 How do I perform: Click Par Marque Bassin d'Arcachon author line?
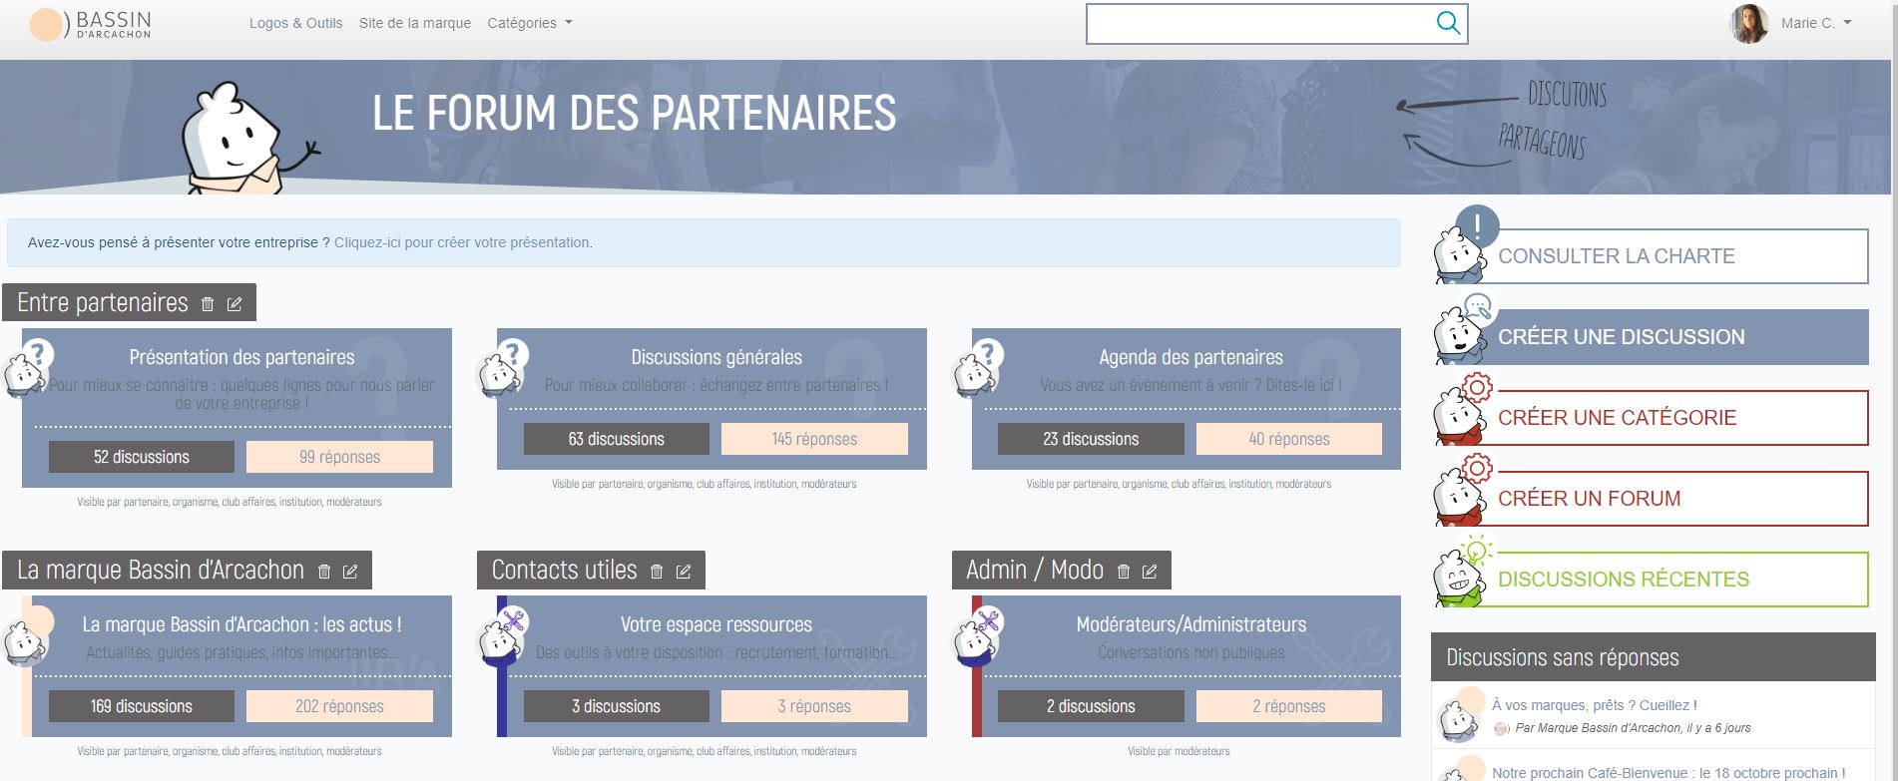1633,728
